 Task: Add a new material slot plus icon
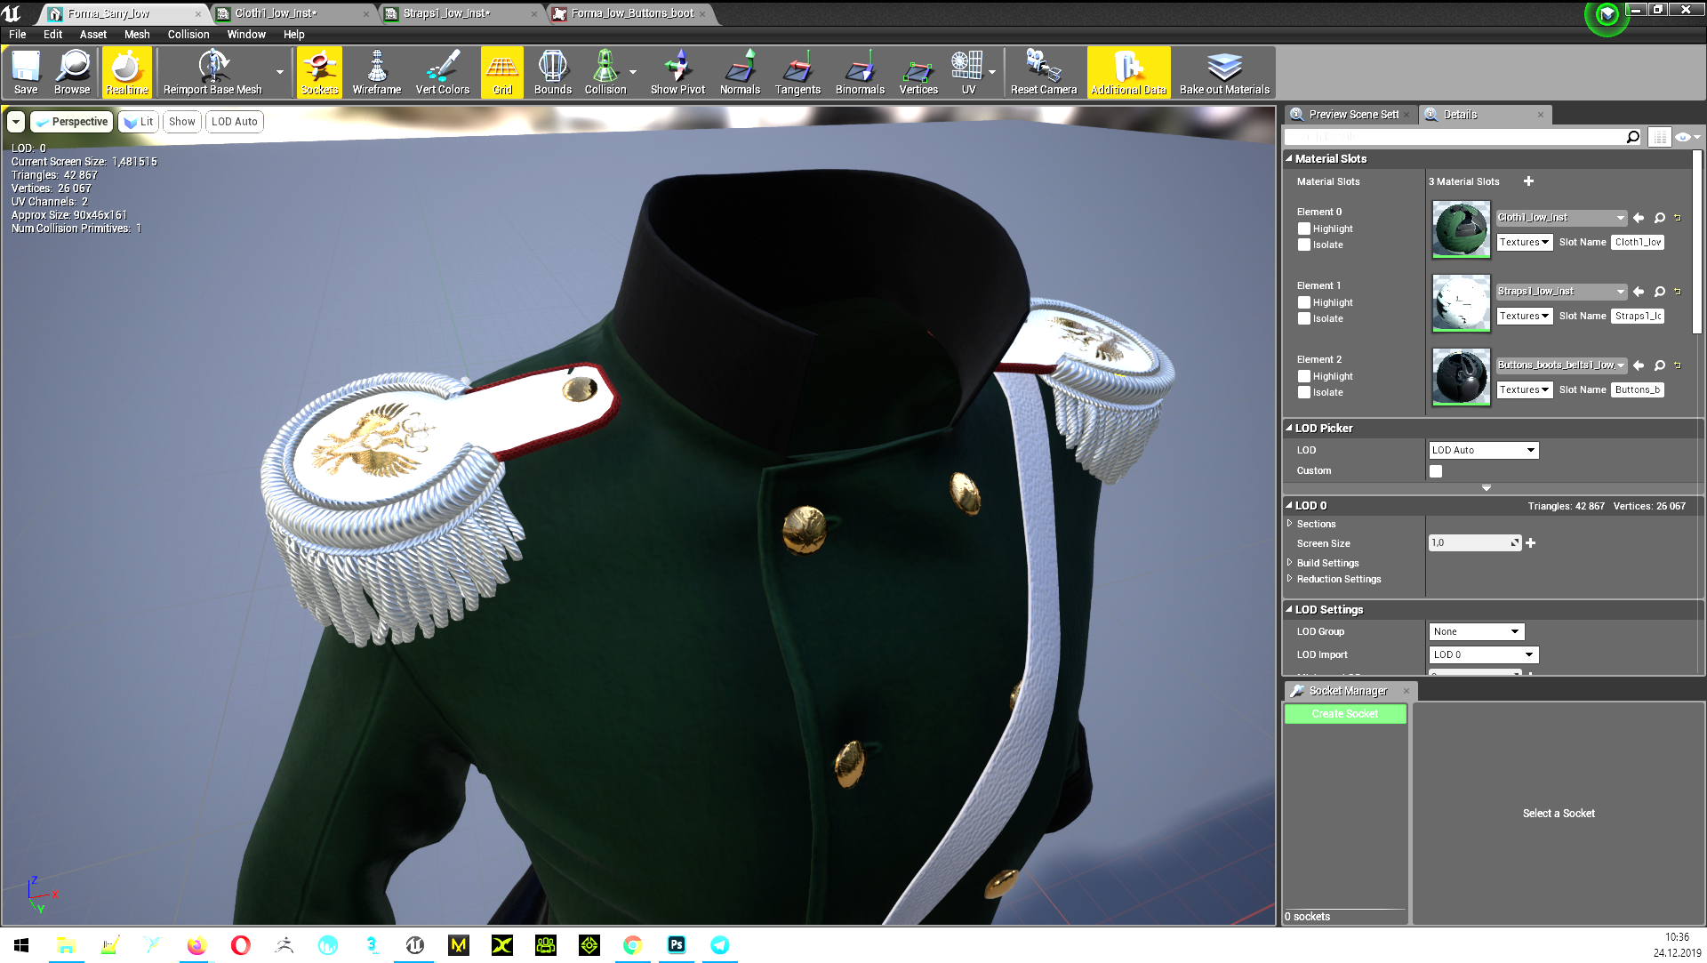(x=1528, y=181)
